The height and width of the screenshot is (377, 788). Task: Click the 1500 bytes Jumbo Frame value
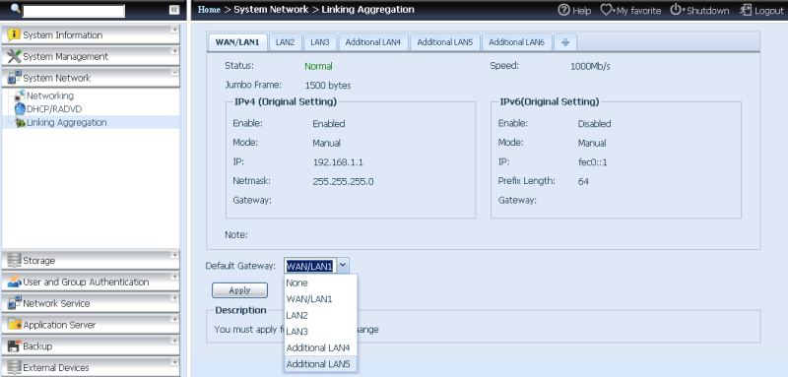pyautogui.click(x=328, y=86)
